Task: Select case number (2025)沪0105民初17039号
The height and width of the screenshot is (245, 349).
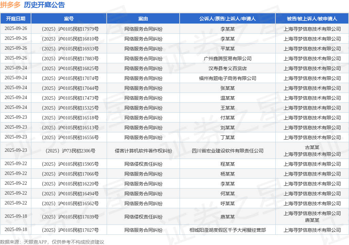Action: tap(70, 217)
